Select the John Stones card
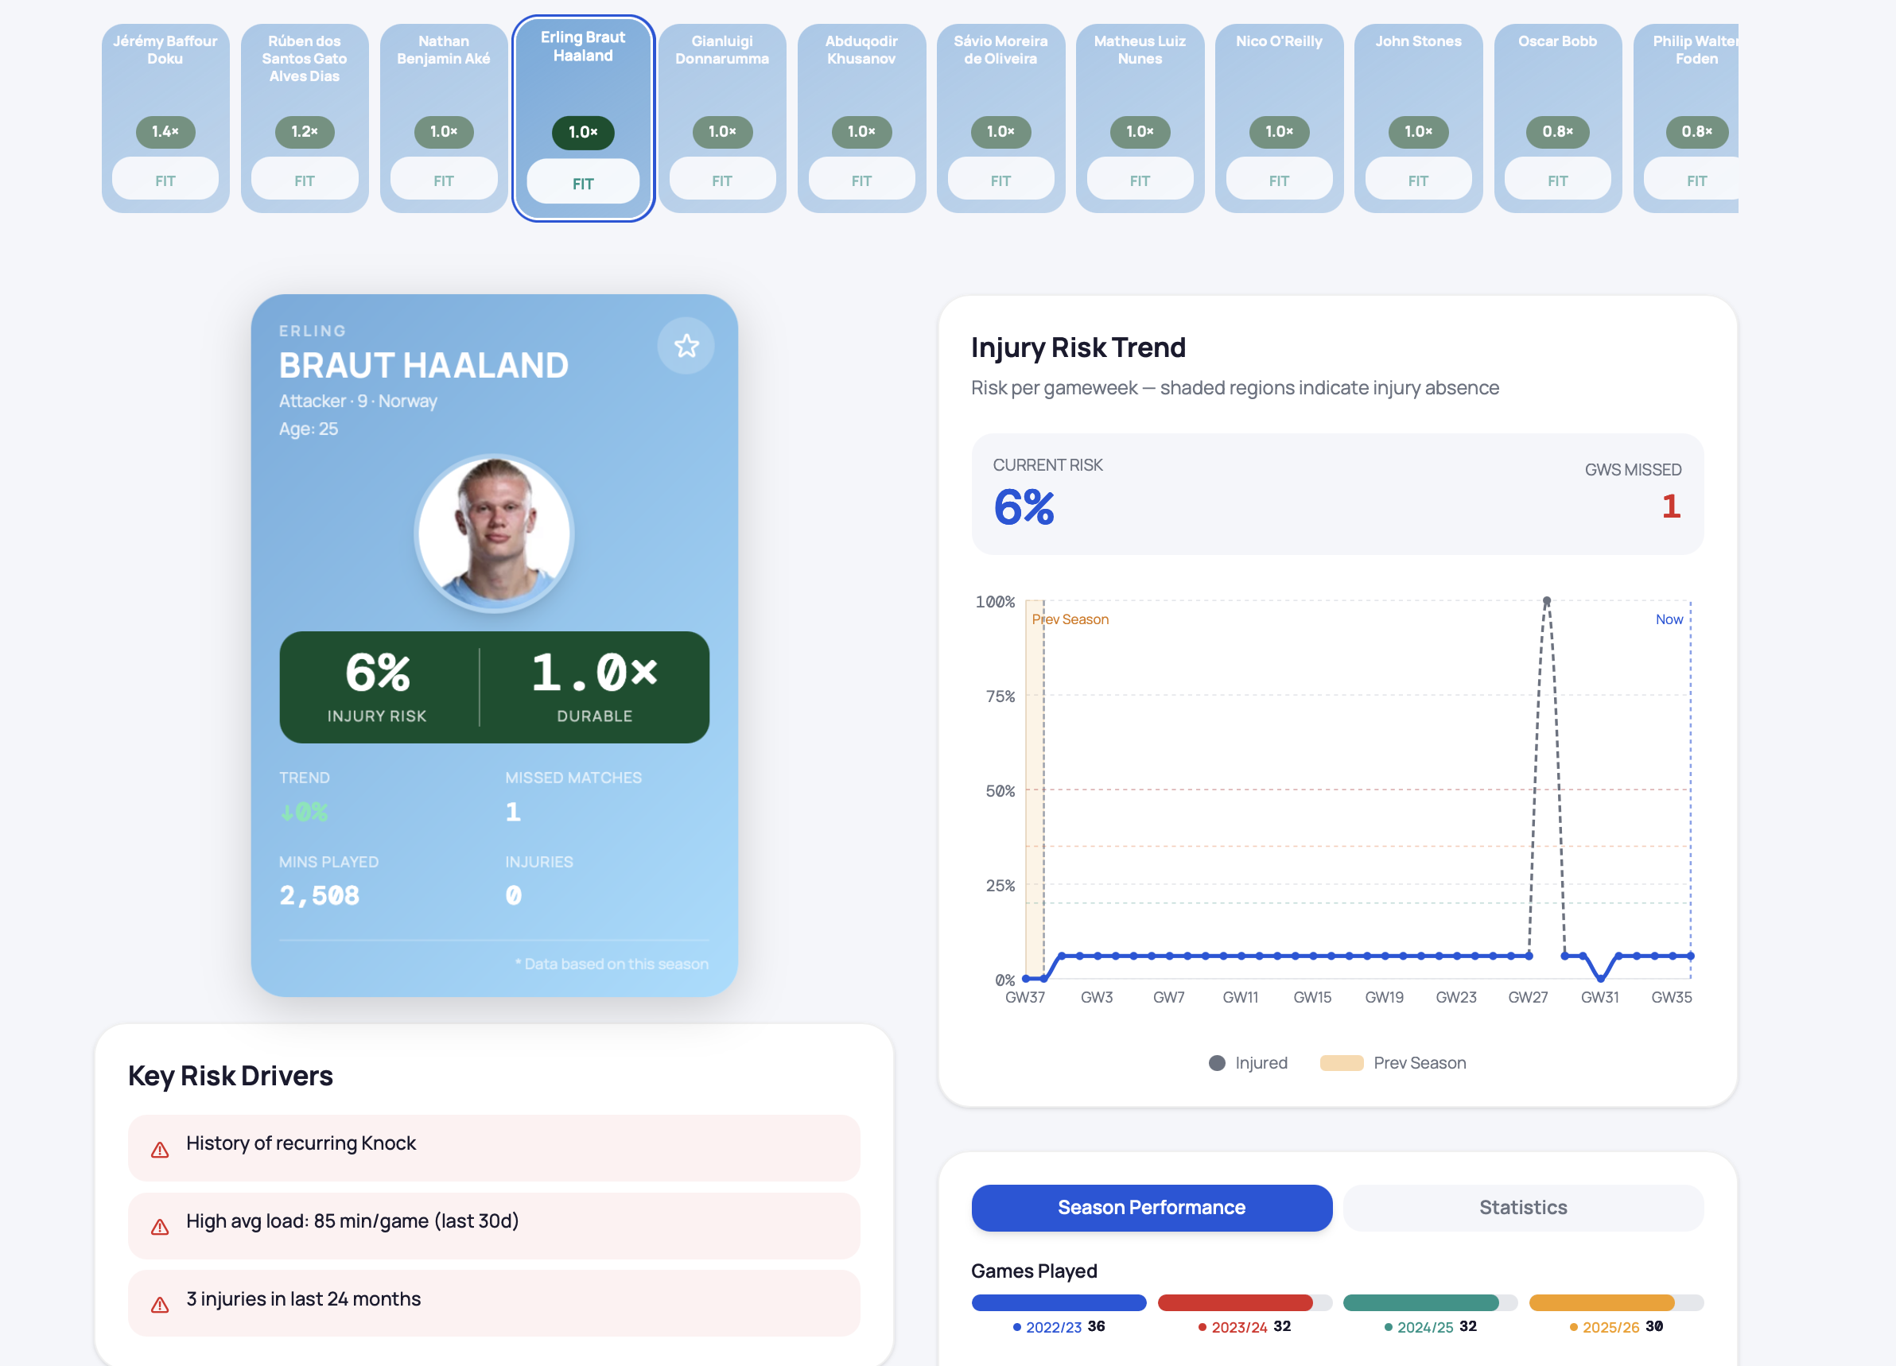The height and width of the screenshot is (1366, 1896). pyautogui.click(x=1418, y=118)
